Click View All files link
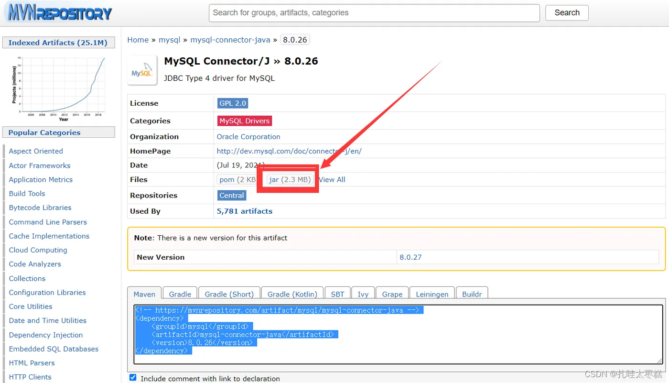The image size is (669, 383). click(x=332, y=179)
